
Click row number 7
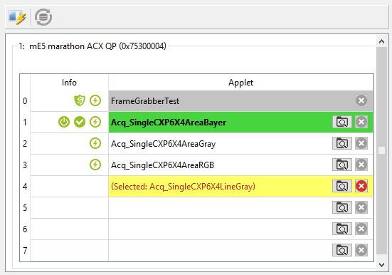25,251
